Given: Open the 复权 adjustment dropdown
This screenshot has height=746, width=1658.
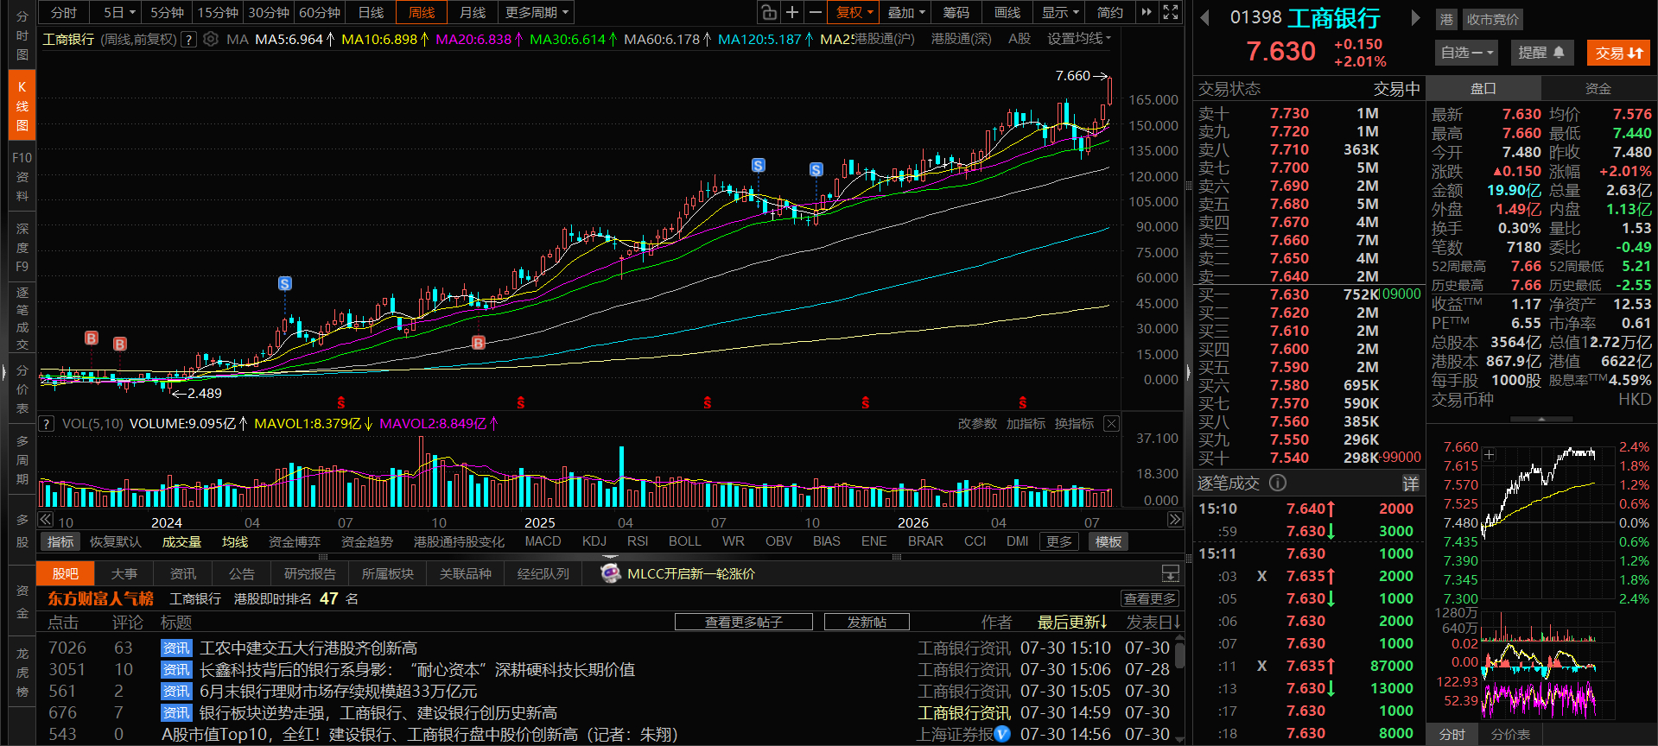Looking at the screenshot, I should (855, 12).
